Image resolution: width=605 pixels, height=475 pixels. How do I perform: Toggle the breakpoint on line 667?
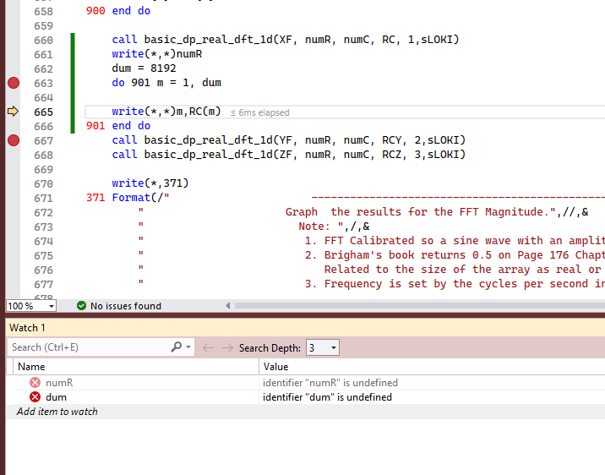[x=14, y=140]
